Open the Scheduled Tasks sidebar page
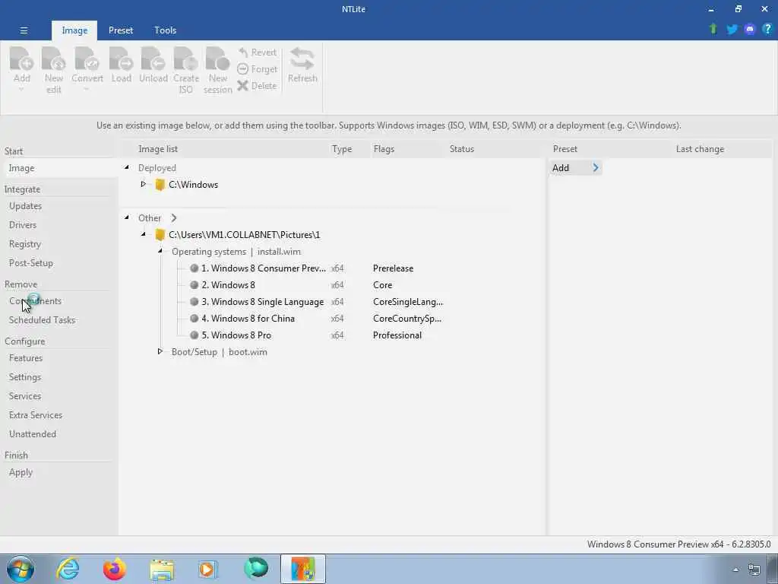Screen dimensions: 778x584 coord(43,320)
